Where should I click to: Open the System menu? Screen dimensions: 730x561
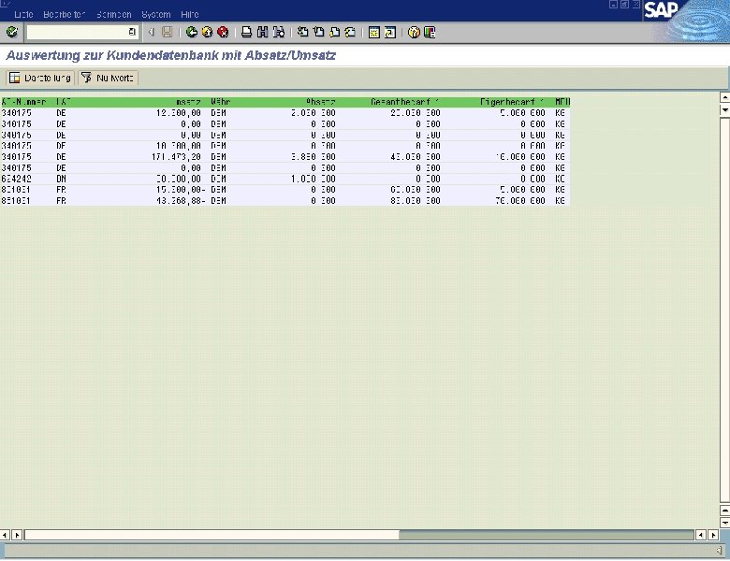tap(156, 14)
